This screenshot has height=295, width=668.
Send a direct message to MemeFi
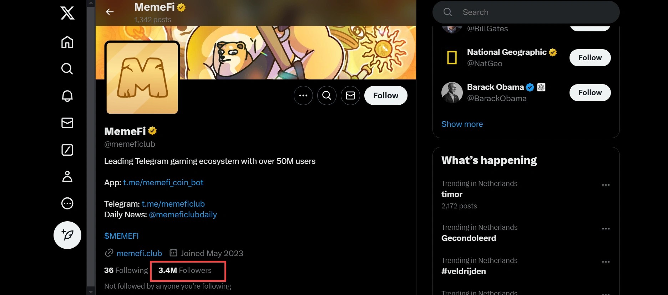pos(350,95)
